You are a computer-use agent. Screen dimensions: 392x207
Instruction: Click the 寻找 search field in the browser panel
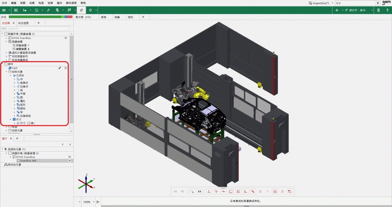[x=34, y=28]
